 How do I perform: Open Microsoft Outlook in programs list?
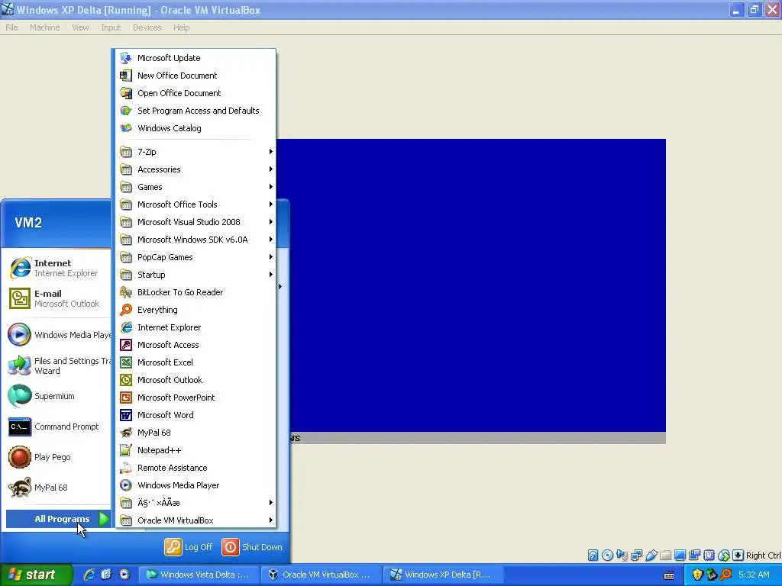click(195, 380)
